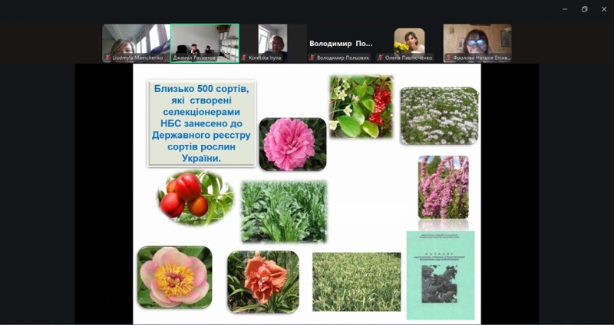Viewport: 614px width, 325px height.
Task: Click the orange daylily photo on the slide
Action: click(263, 282)
